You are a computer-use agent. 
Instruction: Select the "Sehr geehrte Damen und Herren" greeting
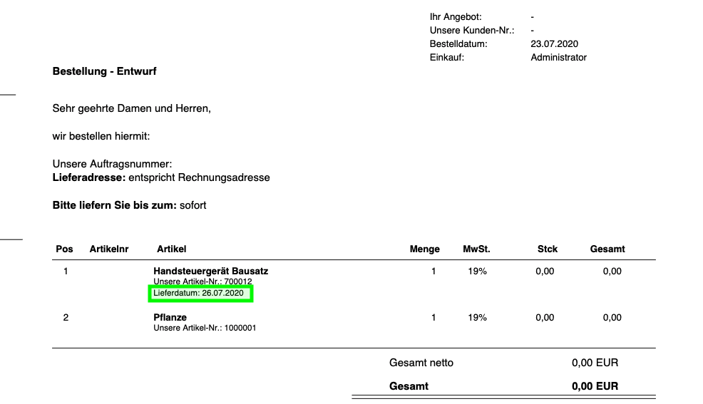tap(132, 109)
